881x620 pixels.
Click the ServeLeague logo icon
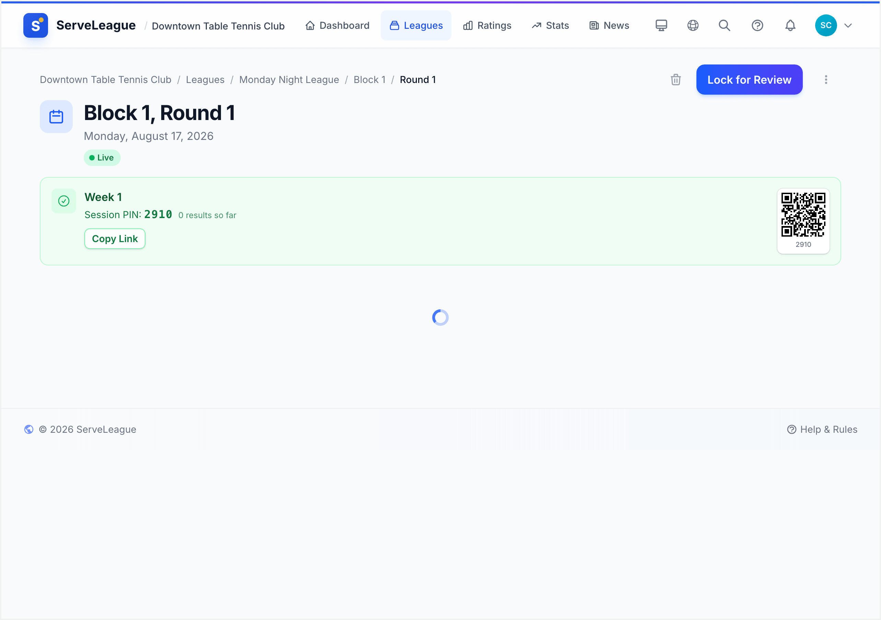pos(35,25)
